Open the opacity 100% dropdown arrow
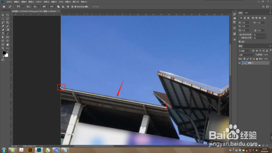The height and width of the screenshot is (153, 272). click(x=270, y=55)
